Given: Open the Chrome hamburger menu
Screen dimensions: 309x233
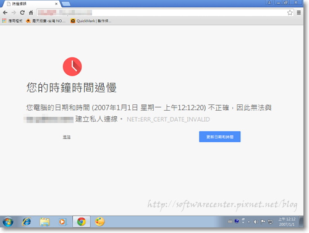Looking at the screenshot, I should pyautogui.click(x=298, y=13).
